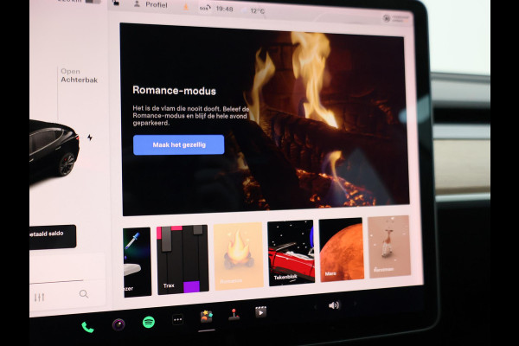
Task: Click the volume speaker icon
Action: point(334,304)
